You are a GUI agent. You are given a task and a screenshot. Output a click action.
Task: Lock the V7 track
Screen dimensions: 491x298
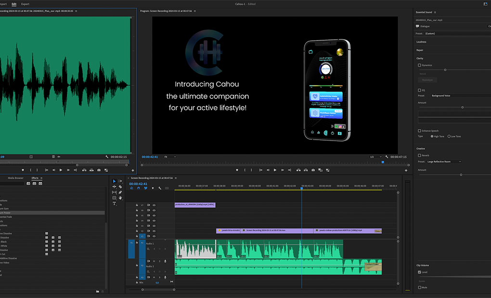[x=137, y=205]
